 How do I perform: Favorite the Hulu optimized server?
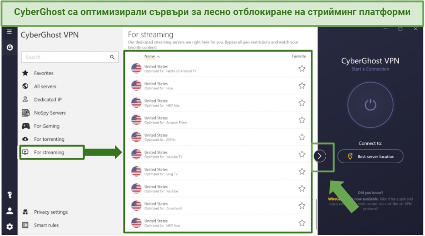tap(302, 86)
